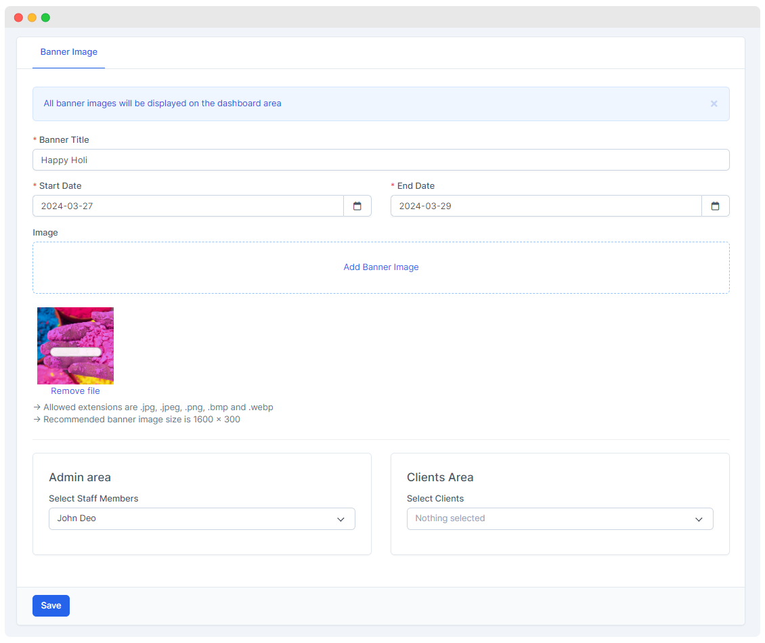Focus the Banner Title field with Happy Holi
Image resolution: width=765 pixels, height=643 pixels.
pos(380,160)
